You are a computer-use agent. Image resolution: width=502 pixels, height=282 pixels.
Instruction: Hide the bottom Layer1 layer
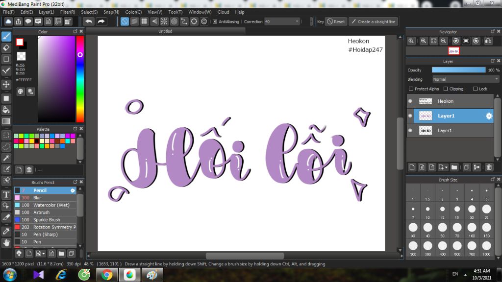(410, 130)
